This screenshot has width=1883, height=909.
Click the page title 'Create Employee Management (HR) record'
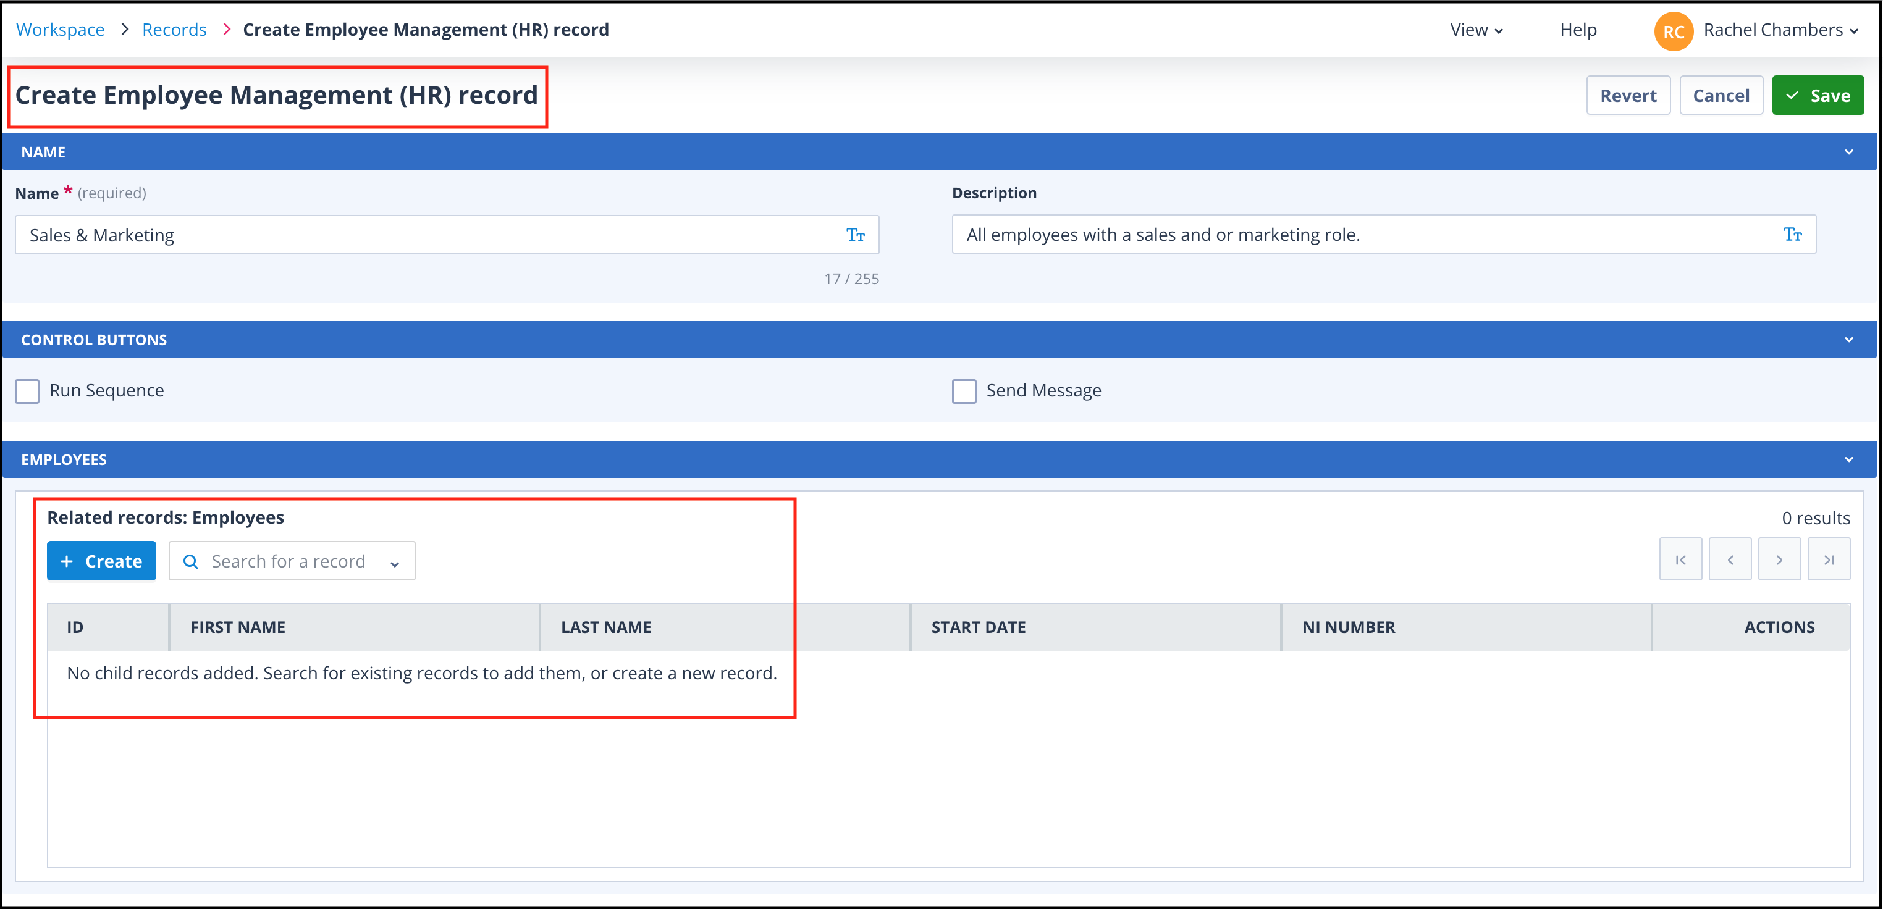[276, 95]
